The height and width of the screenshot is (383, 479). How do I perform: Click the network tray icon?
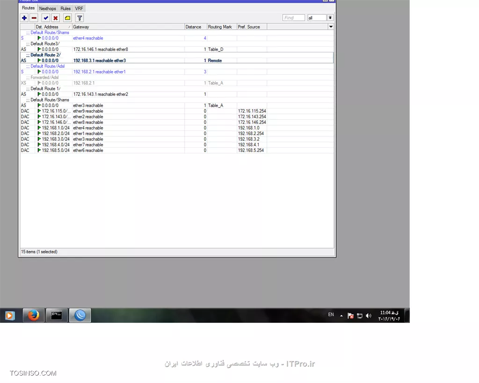[x=360, y=316]
